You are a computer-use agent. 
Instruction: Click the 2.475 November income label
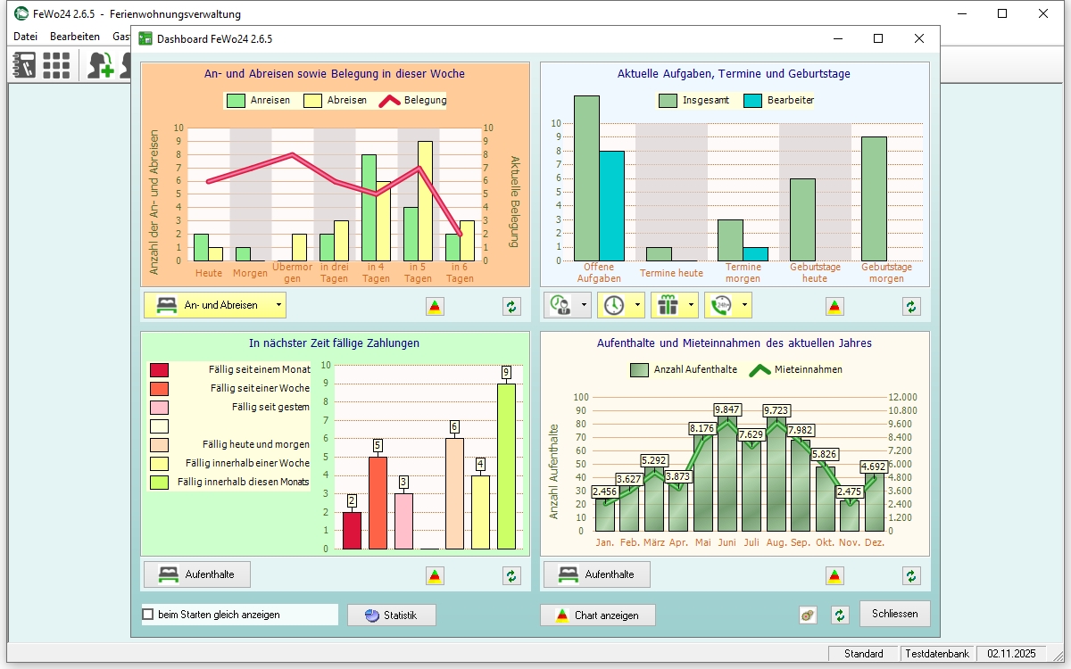click(x=849, y=491)
